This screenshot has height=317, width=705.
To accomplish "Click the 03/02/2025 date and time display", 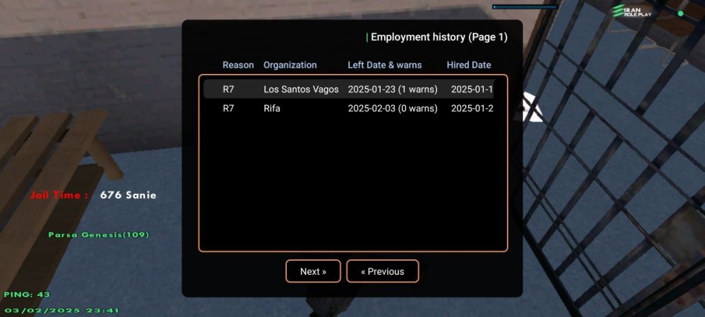I will (62, 310).
